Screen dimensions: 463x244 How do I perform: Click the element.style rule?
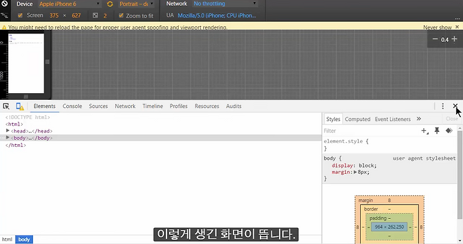[x=346, y=141]
